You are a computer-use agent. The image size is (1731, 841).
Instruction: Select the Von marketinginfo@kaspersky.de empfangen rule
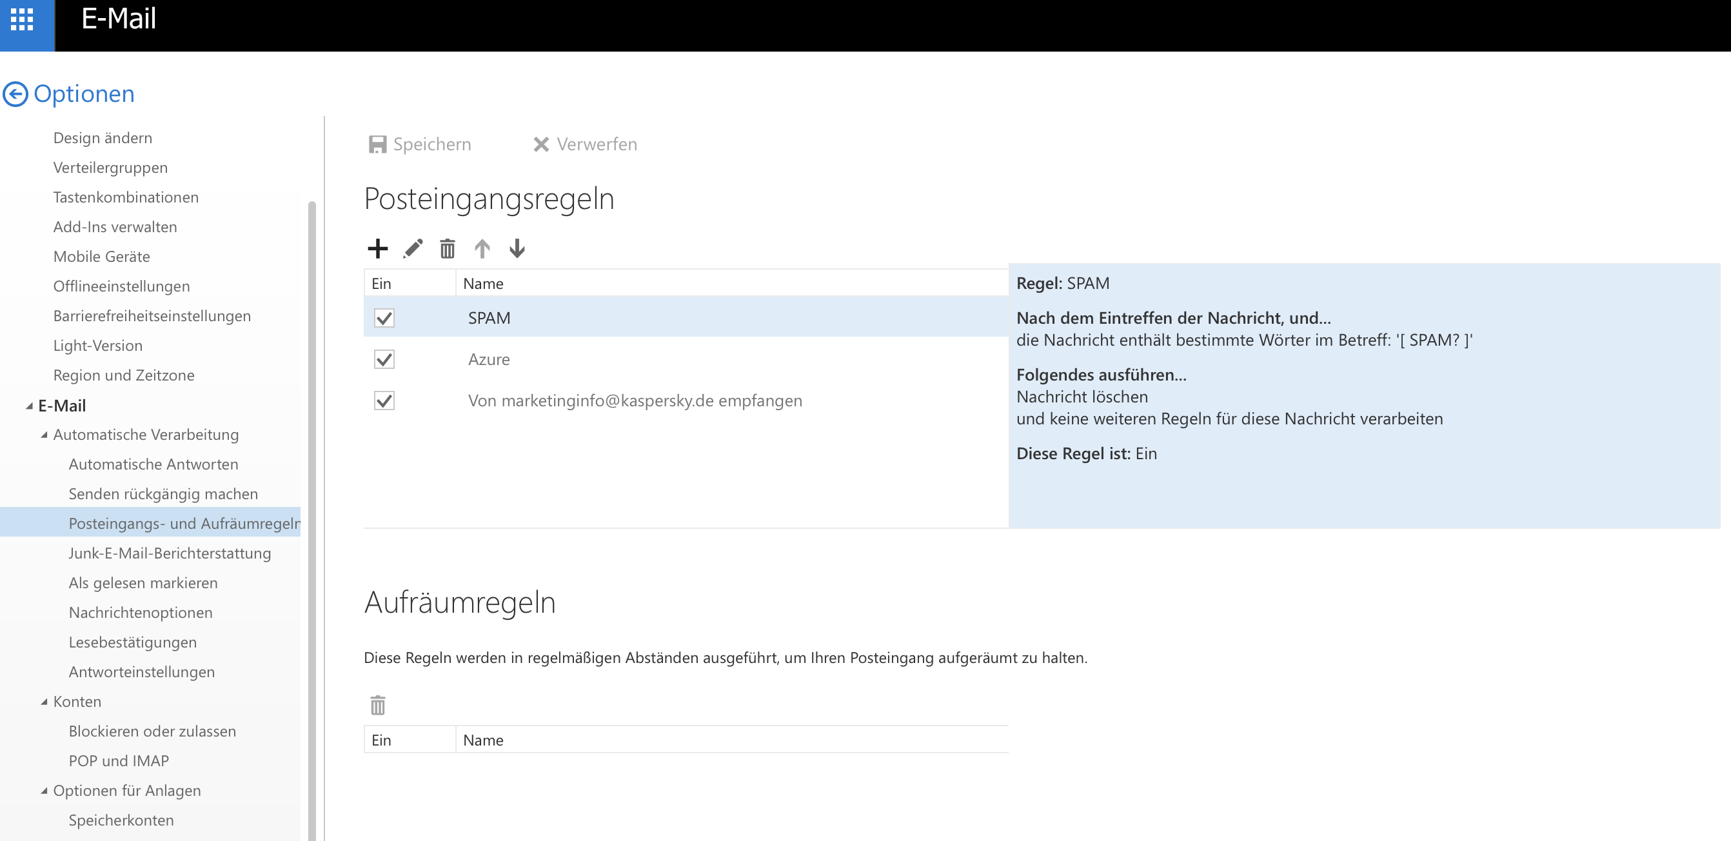pos(686,401)
